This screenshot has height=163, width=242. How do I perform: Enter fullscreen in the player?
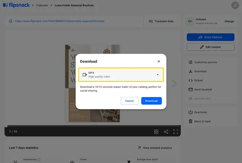pyautogui.click(x=176, y=132)
